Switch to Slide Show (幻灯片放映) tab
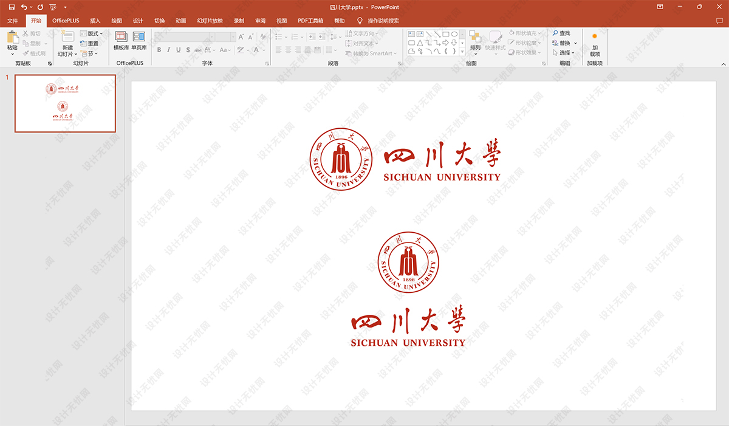The width and height of the screenshot is (729, 426). click(210, 21)
